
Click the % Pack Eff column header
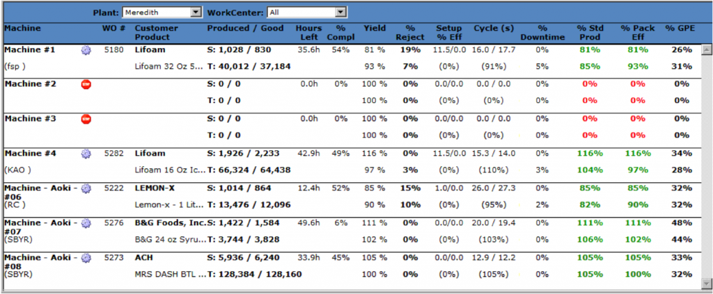pos(638,33)
